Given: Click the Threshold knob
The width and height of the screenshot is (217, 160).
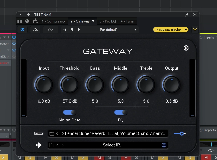Looking at the screenshot, I should click(69, 84).
